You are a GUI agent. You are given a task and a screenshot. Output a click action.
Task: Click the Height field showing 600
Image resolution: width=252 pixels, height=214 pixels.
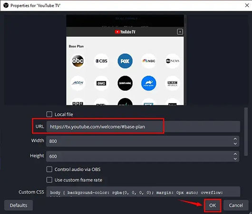click(x=143, y=156)
